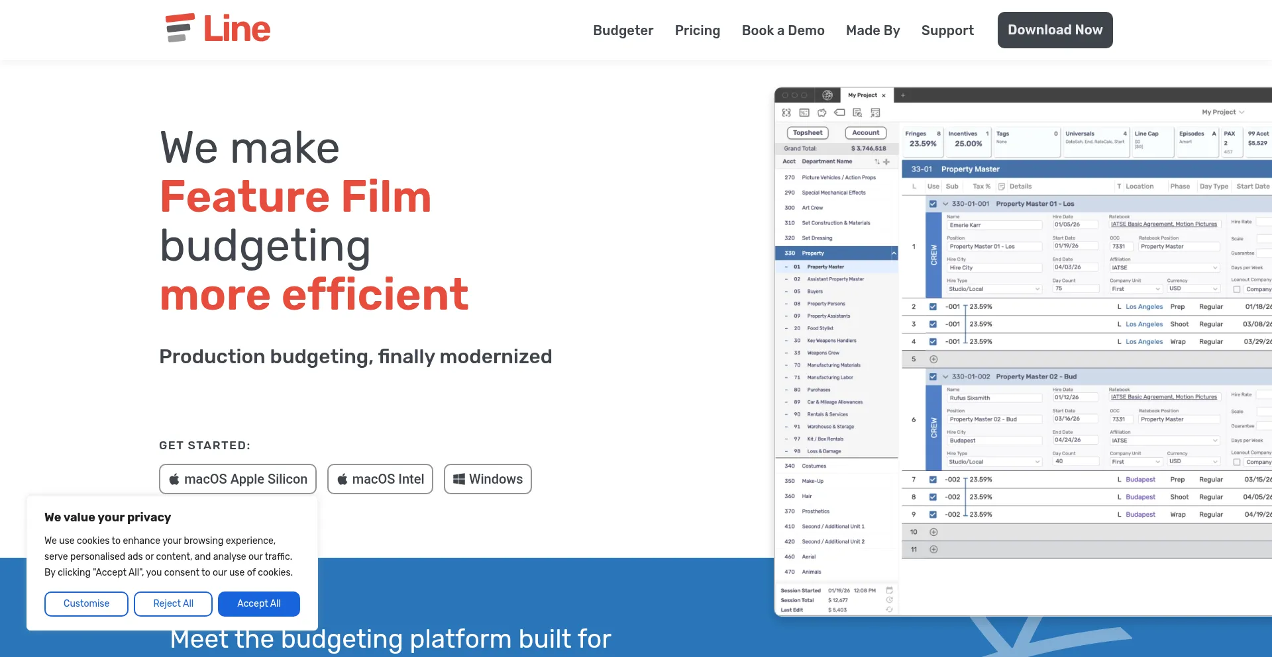The height and width of the screenshot is (657, 1272).
Task: Download the macOS Apple Silicon build
Action: point(238,479)
